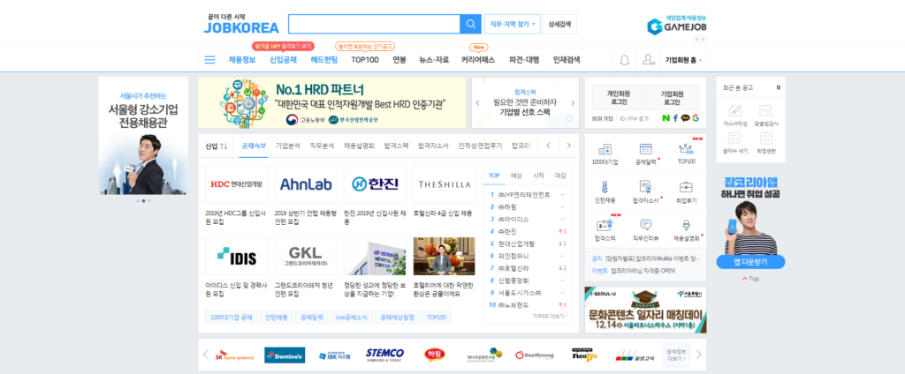Show previous company logos in carousel
This screenshot has height=374, width=905.
coord(205,355)
